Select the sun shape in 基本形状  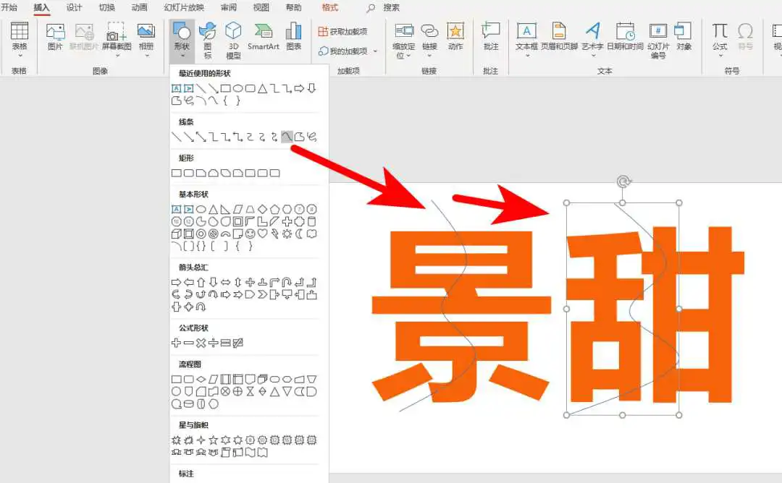click(x=287, y=234)
